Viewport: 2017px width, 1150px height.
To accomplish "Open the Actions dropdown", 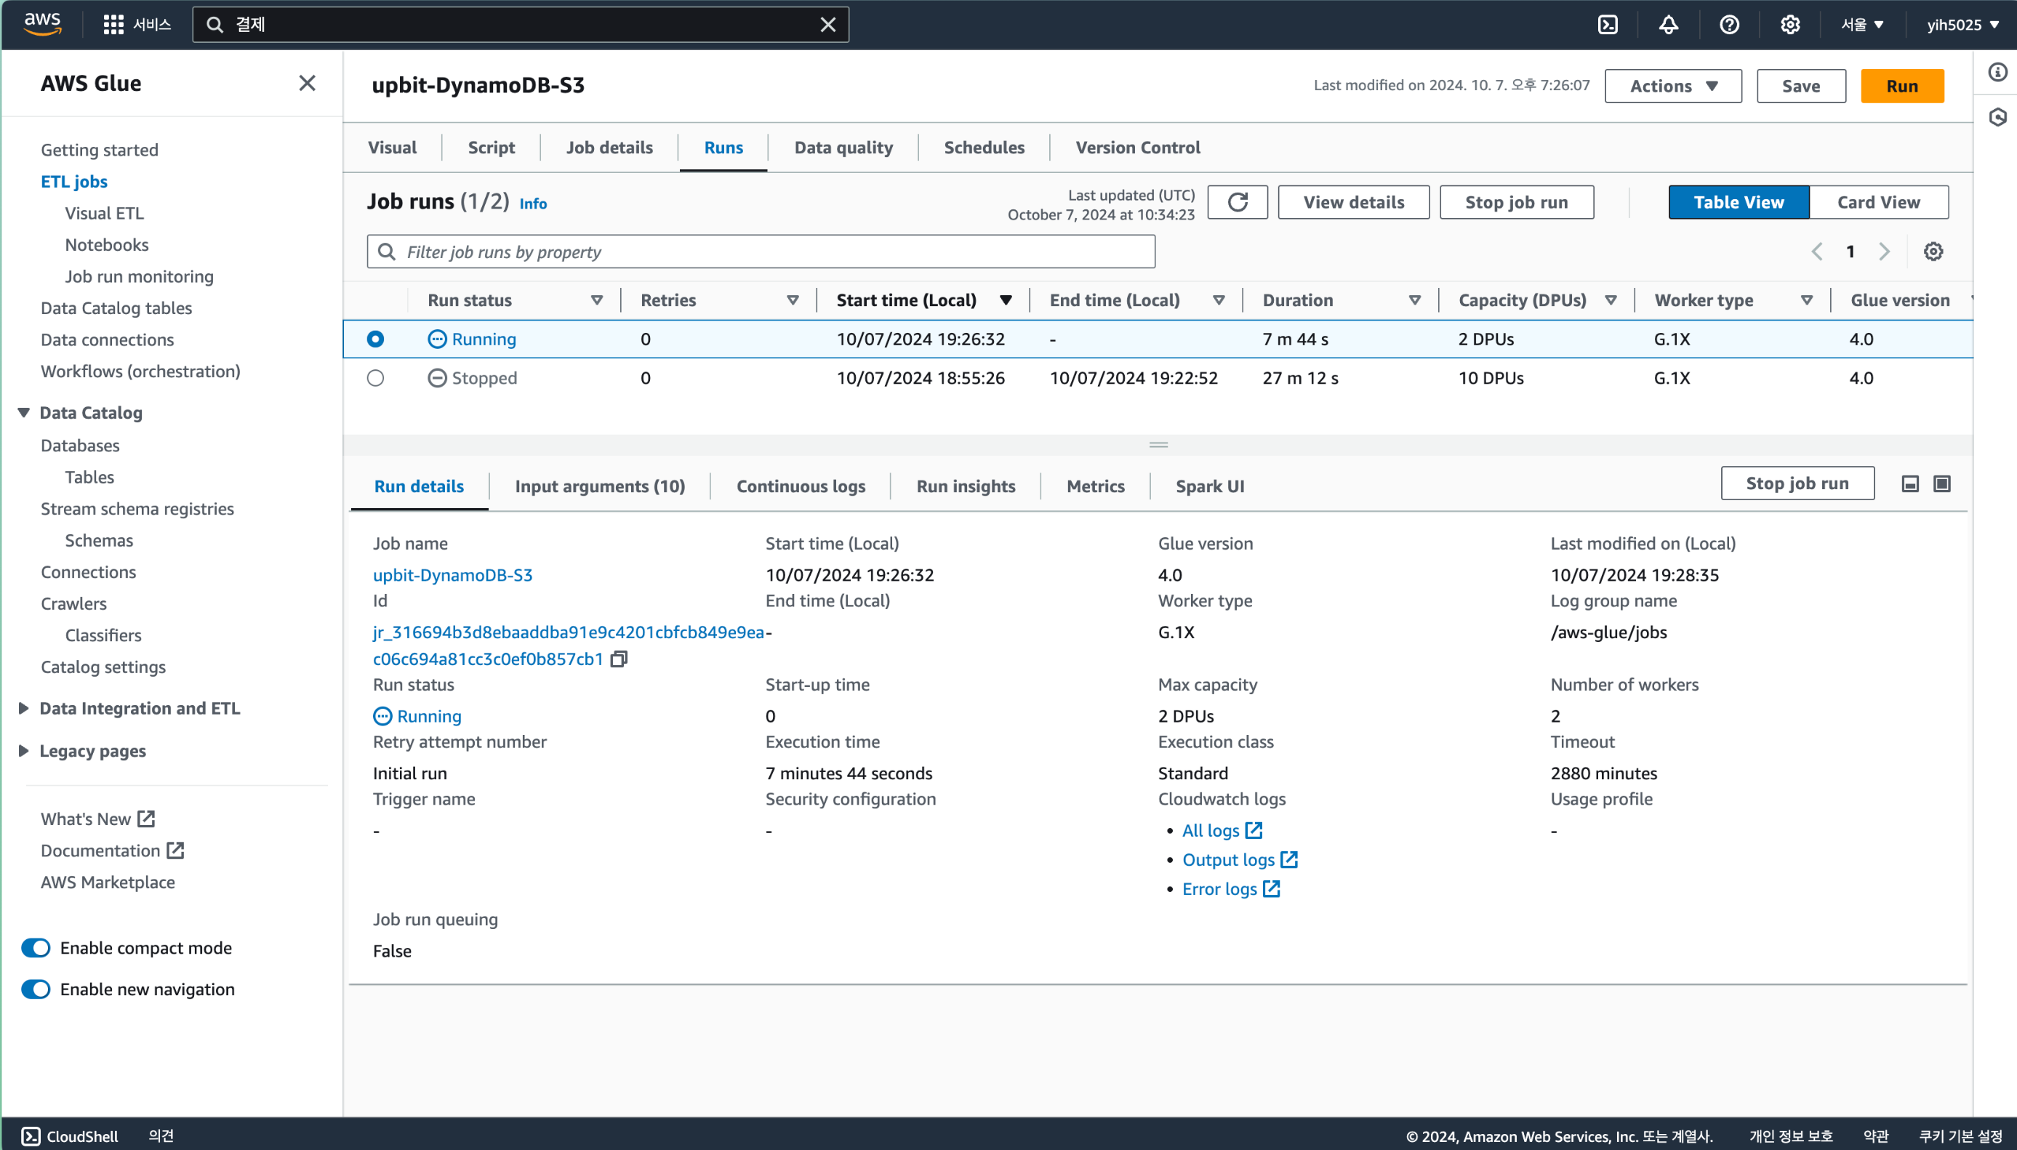I will coord(1672,86).
